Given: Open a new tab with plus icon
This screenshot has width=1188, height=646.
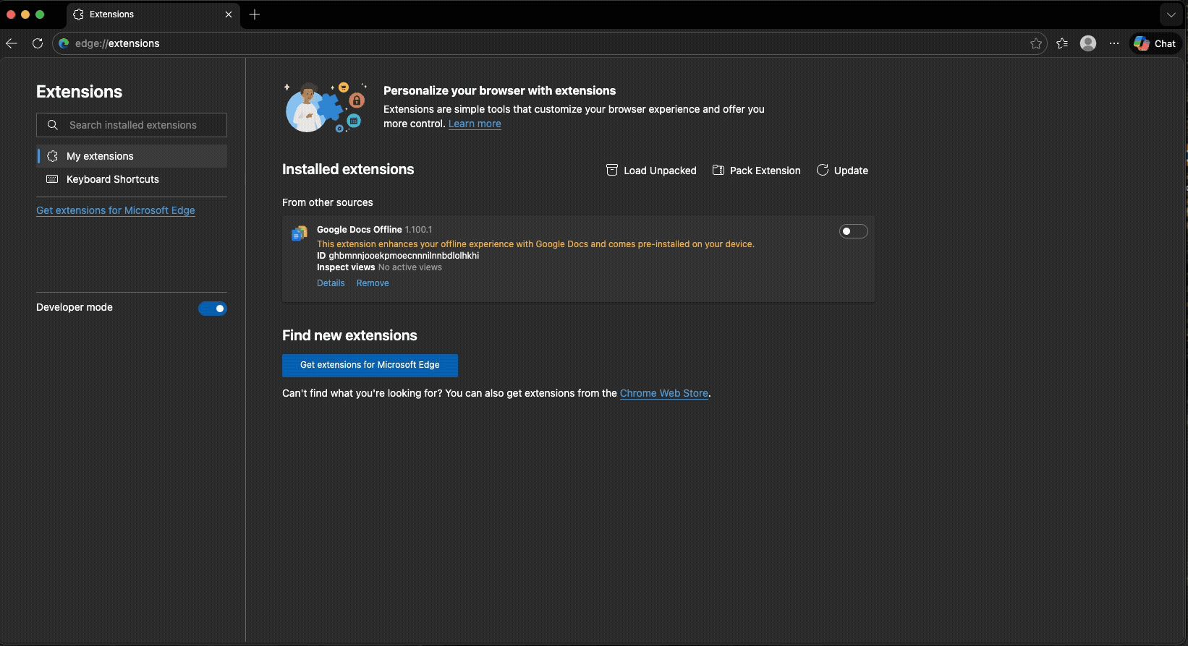Looking at the screenshot, I should coord(255,14).
